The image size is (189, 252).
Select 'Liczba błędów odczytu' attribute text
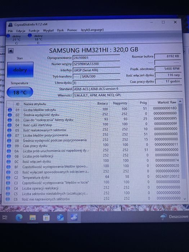(40, 110)
